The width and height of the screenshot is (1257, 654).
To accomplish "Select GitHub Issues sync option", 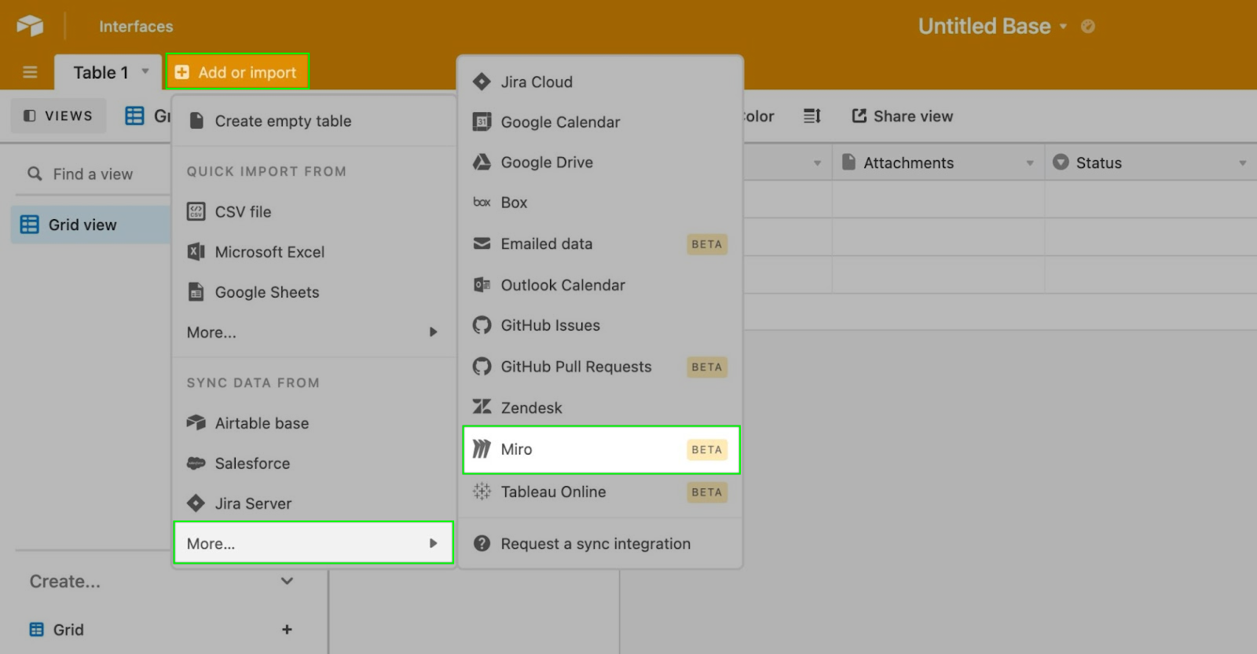I will [x=600, y=325].
